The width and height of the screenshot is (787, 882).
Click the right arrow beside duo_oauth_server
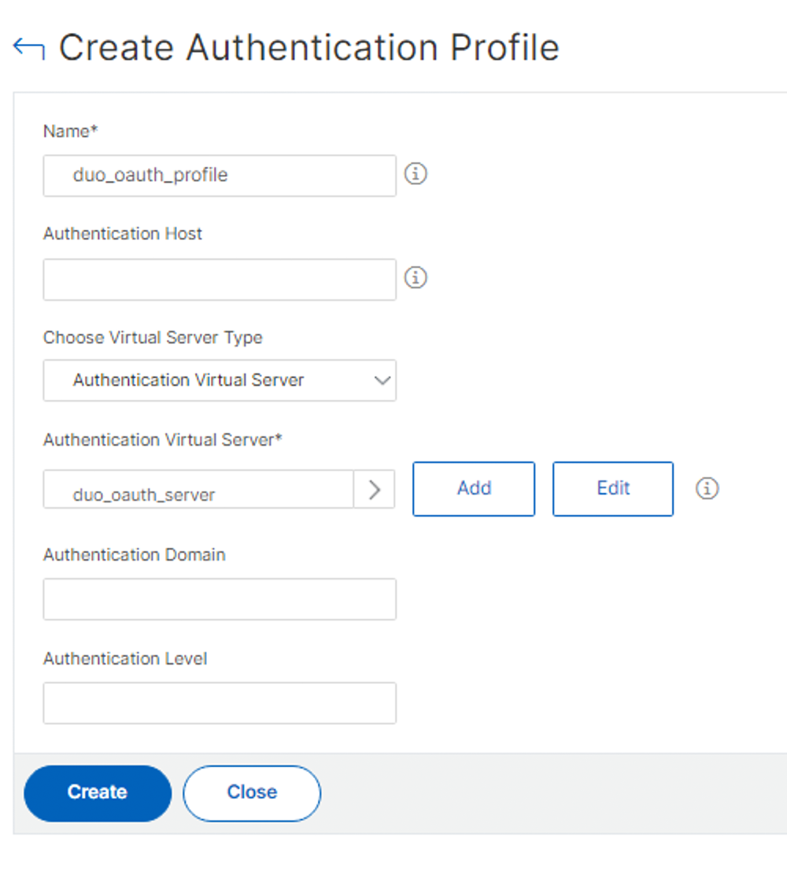[375, 490]
